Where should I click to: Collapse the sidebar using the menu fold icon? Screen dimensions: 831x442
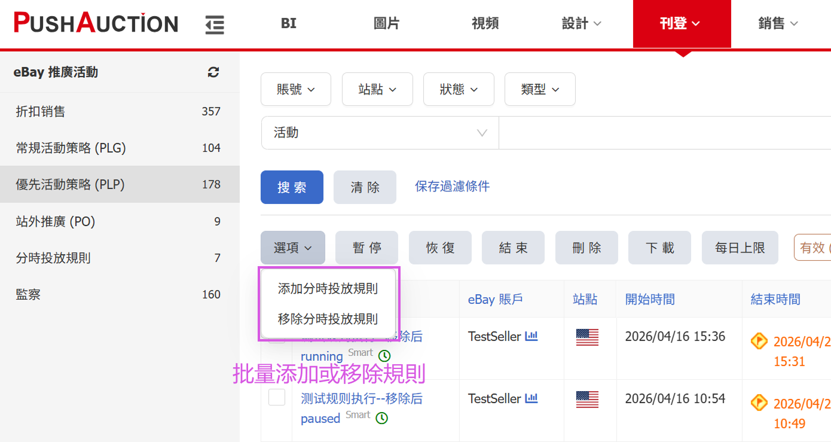tap(214, 25)
